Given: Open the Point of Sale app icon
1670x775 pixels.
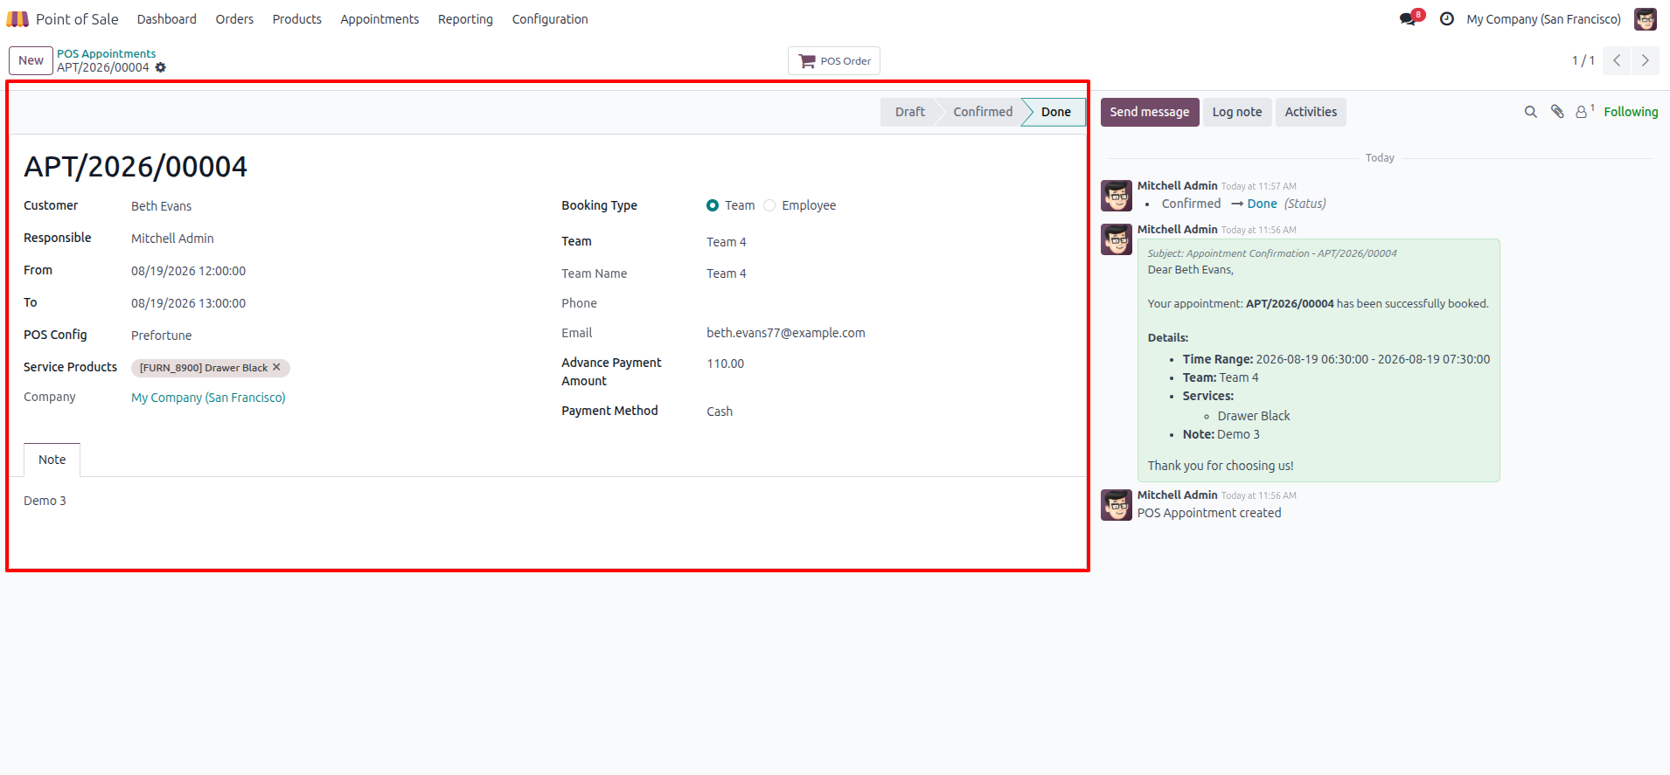Looking at the screenshot, I should (x=17, y=19).
